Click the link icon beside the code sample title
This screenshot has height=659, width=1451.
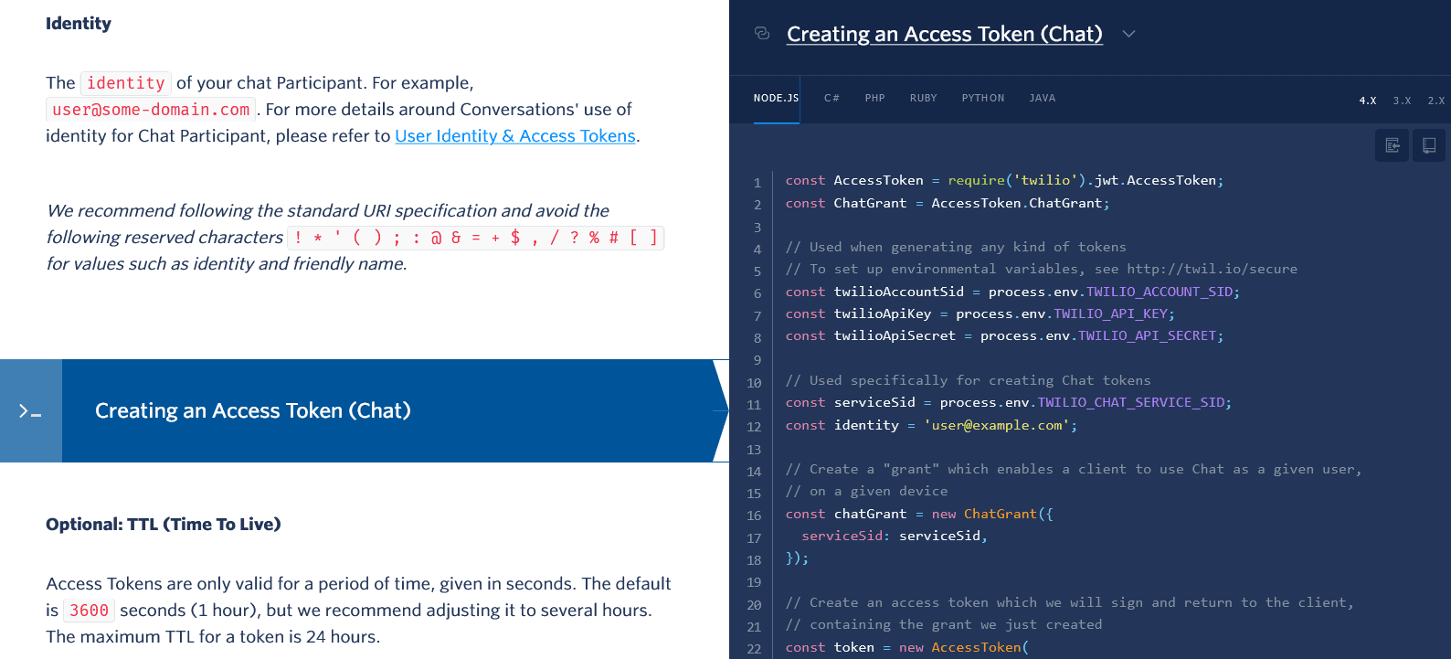point(762,34)
